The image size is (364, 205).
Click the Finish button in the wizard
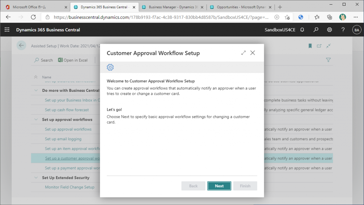[245, 186]
